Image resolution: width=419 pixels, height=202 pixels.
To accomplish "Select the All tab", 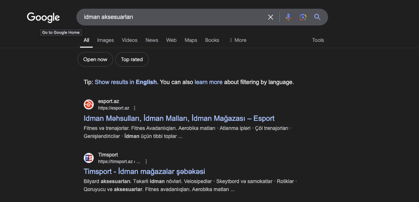I will (86, 40).
